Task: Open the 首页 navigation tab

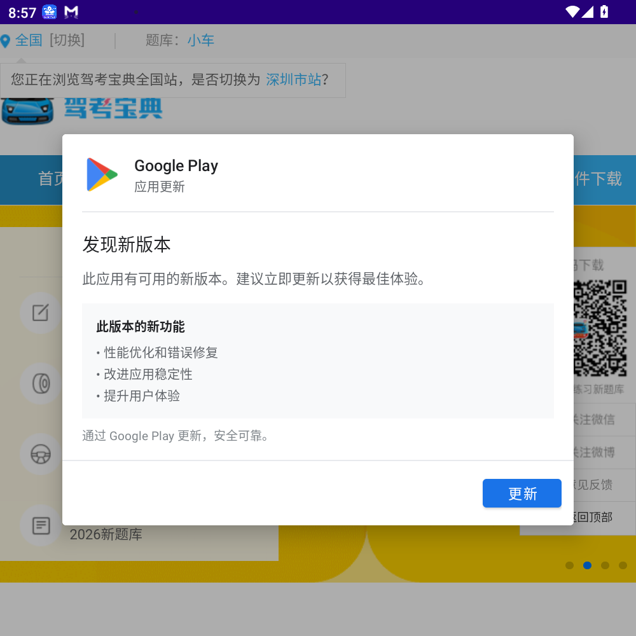Action: click(x=50, y=179)
